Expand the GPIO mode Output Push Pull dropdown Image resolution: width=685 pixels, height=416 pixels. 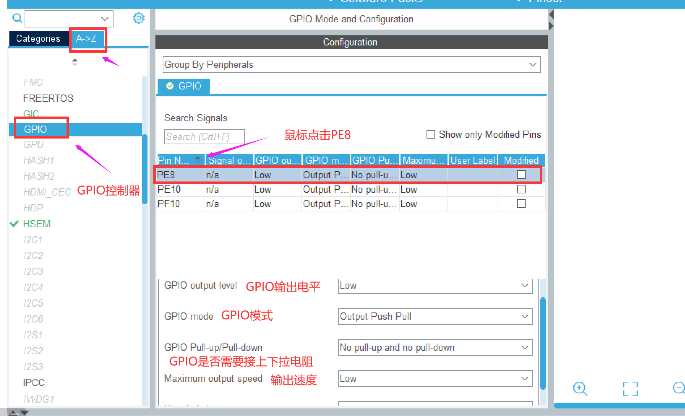(435, 316)
